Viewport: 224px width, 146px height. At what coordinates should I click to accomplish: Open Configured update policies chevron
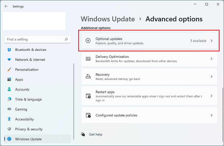(x=212, y=115)
